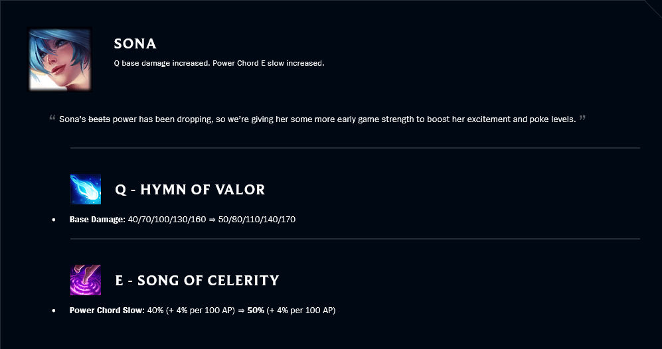Click the arrow between Q damage values
Viewport: 662px width, 349px height.
212,220
